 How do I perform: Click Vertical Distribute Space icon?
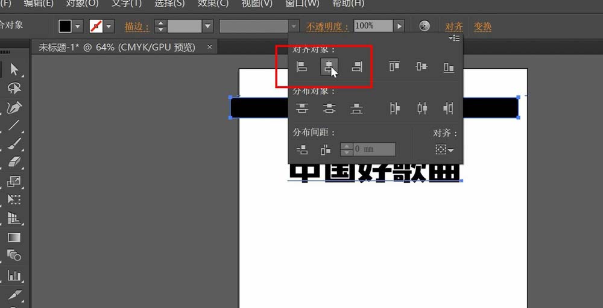coord(302,149)
